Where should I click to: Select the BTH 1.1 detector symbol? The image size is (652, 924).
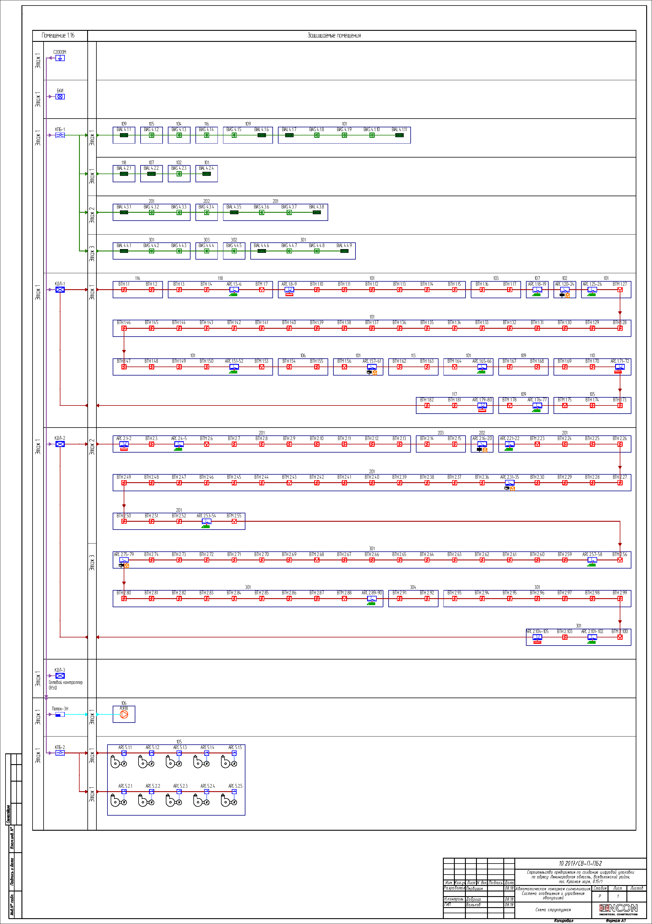(x=124, y=290)
